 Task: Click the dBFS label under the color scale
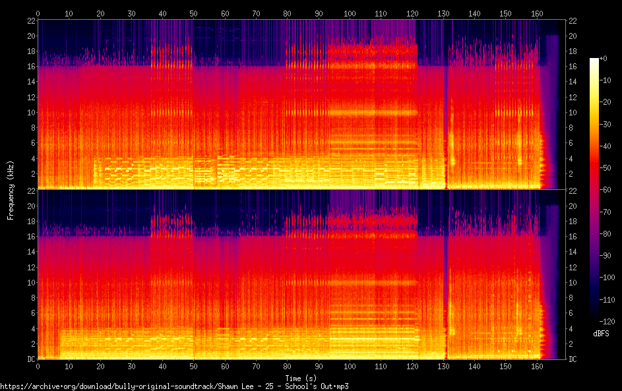pos(601,334)
